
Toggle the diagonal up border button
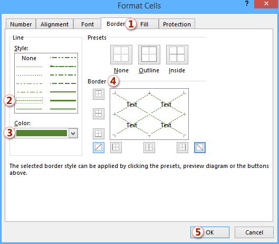pos(99,147)
